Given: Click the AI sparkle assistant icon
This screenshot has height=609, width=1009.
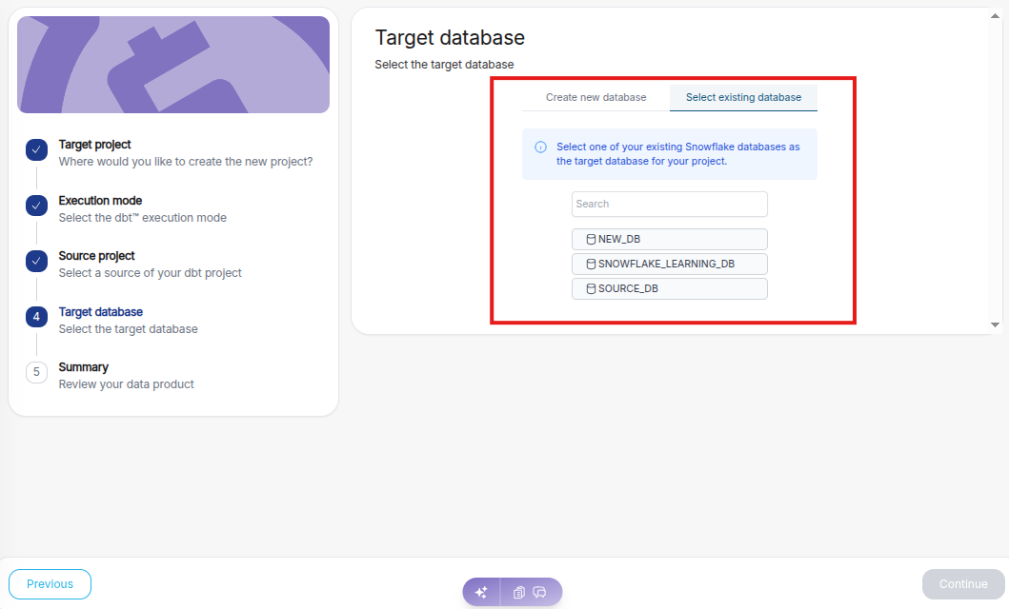Looking at the screenshot, I should [x=481, y=592].
